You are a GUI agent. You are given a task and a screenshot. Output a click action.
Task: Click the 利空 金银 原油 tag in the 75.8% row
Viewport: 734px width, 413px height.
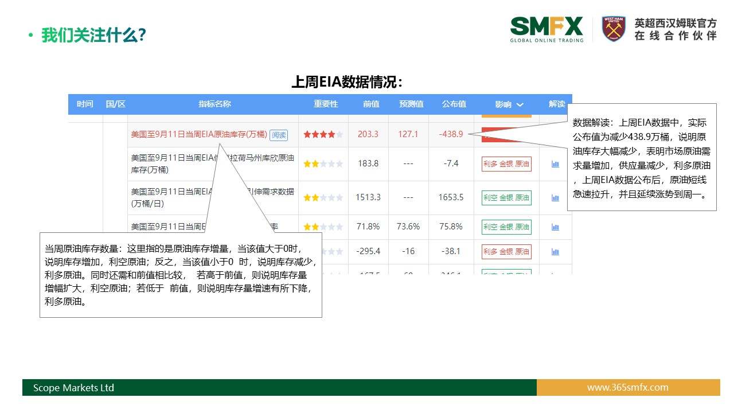coord(506,227)
